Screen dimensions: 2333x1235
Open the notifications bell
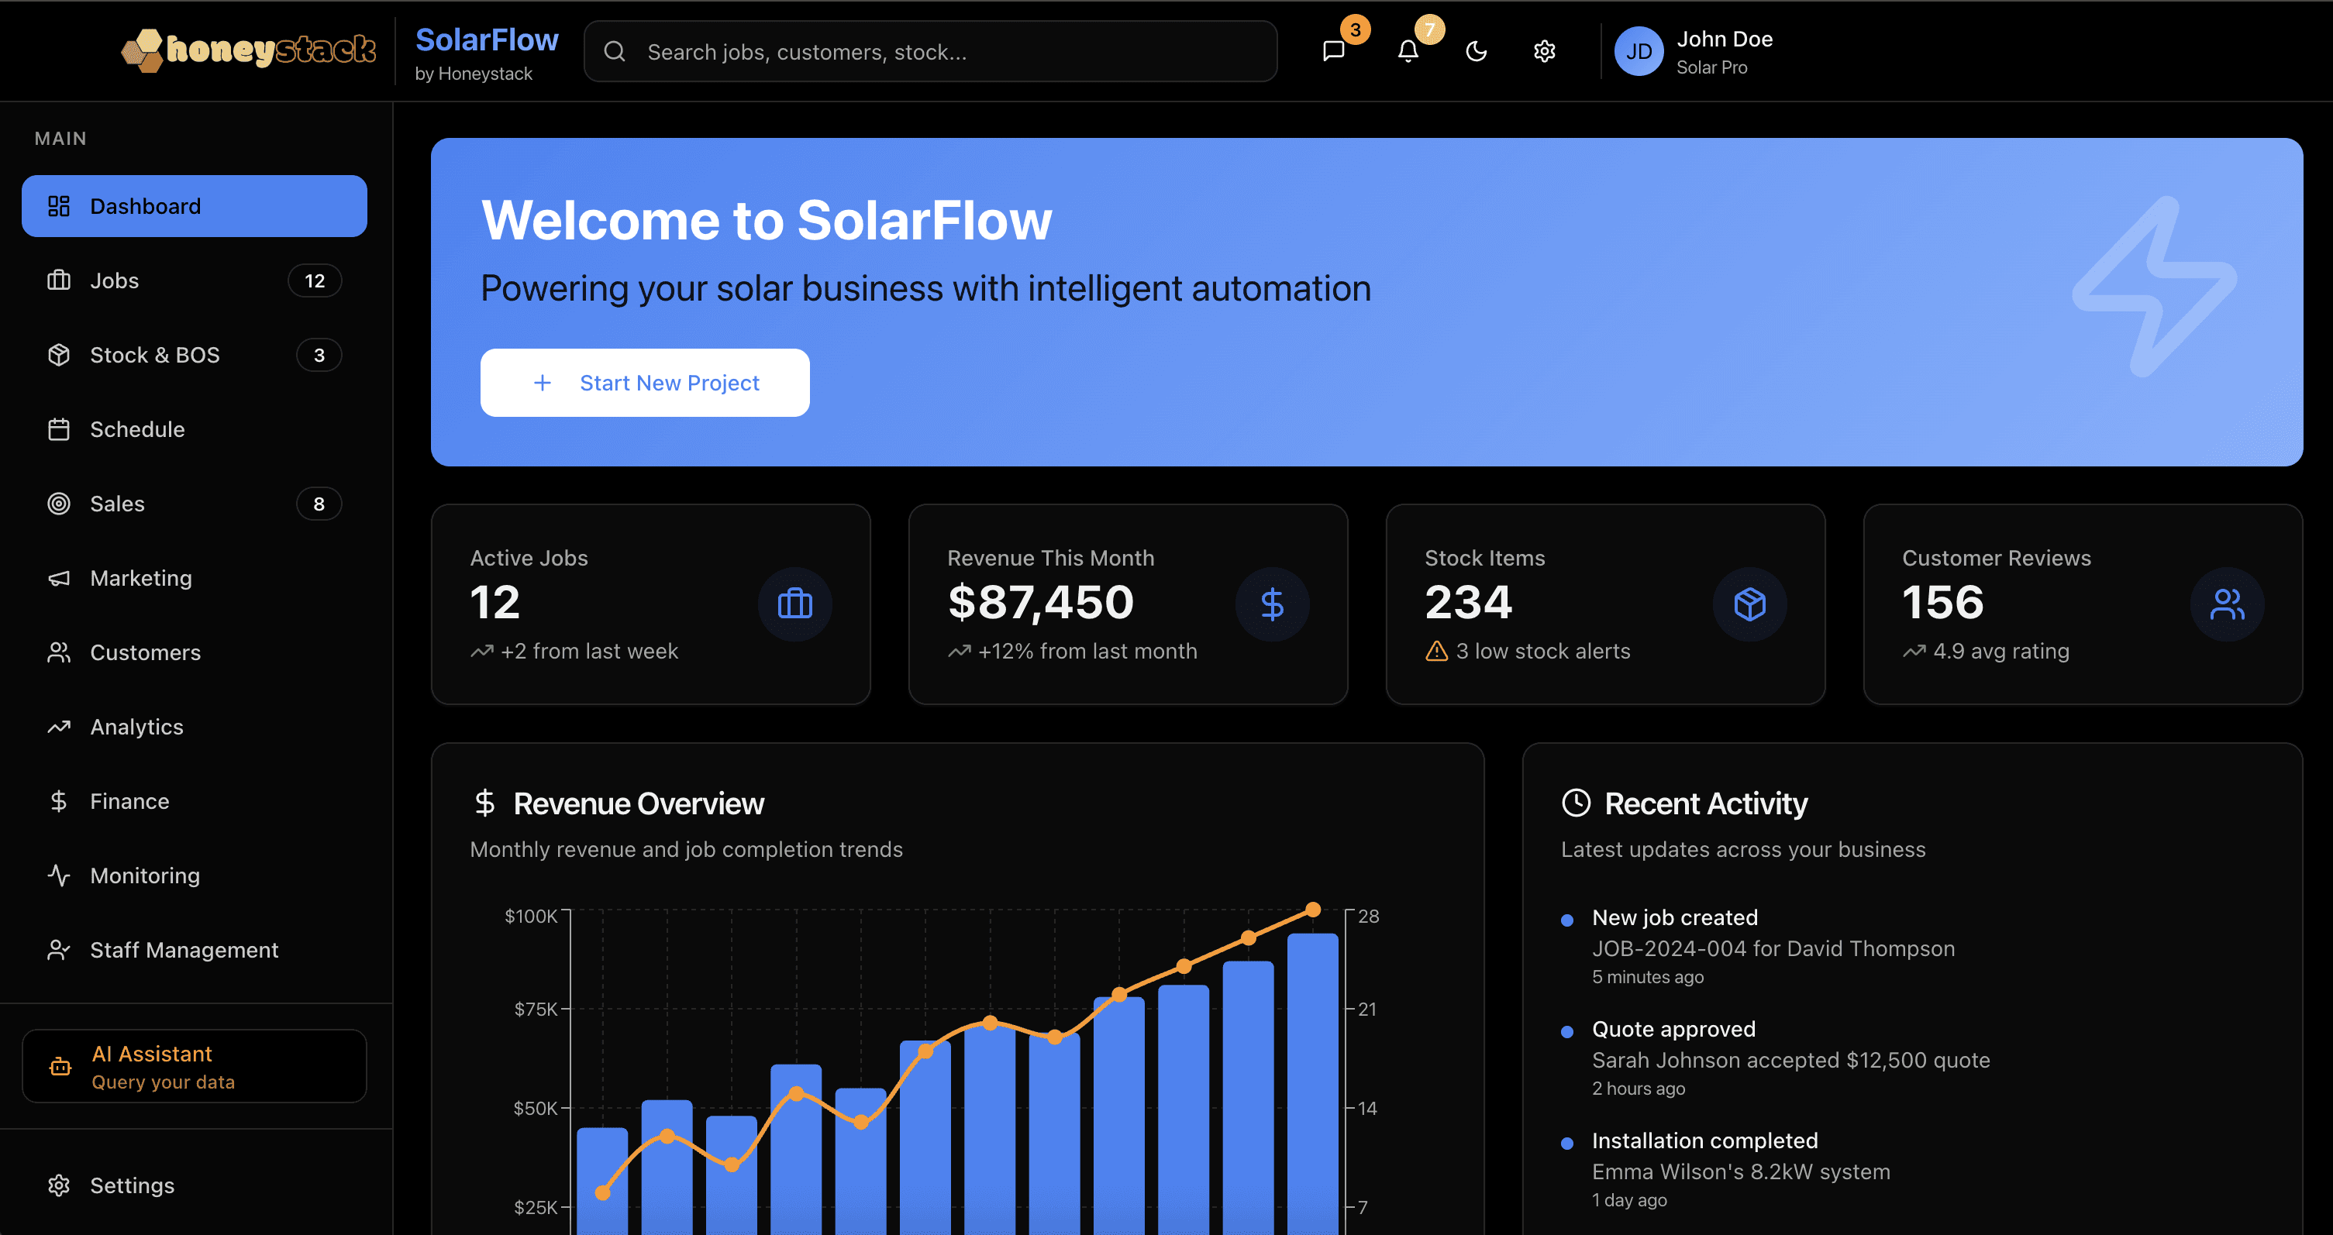tap(1408, 52)
